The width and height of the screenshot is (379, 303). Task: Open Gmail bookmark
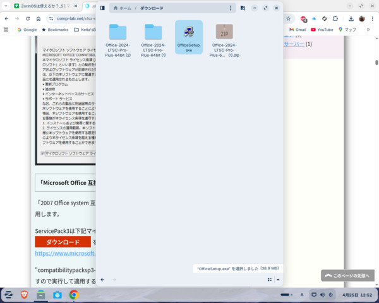(298, 30)
